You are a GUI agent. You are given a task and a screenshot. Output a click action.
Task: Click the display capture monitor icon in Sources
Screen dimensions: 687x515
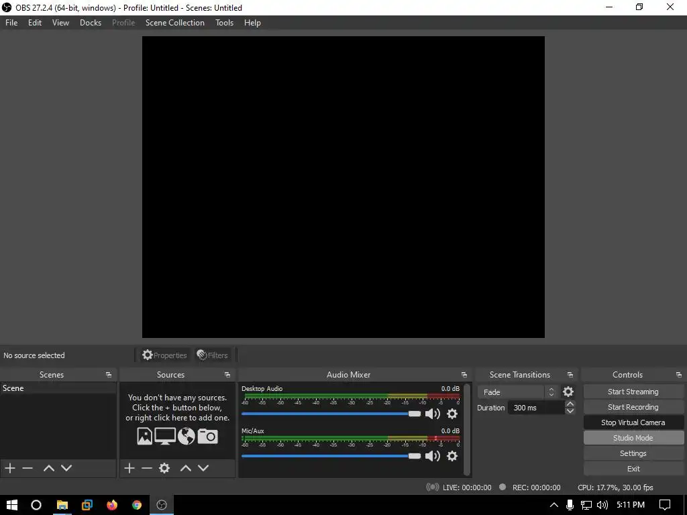point(165,436)
